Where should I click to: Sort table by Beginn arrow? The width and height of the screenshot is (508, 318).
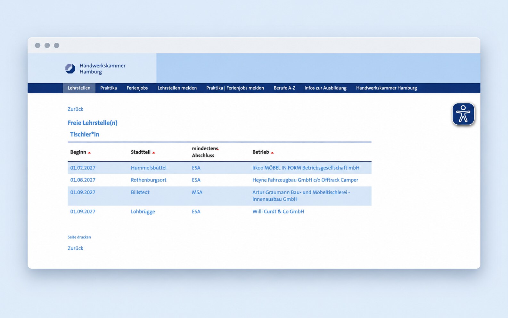pyautogui.click(x=89, y=153)
